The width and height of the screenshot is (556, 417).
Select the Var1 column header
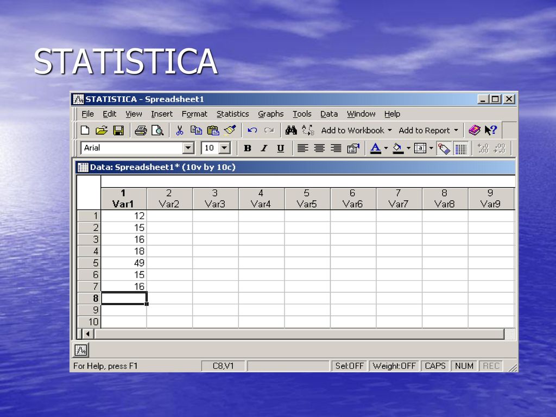click(x=123, y=199)
